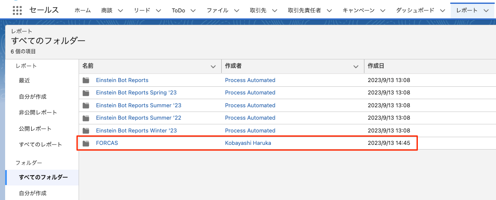This screenshot has height=200, width=496.
Task: Click folder icon beside Einstein Bot Reports Summer '23
Action: [x=86, y=106]
